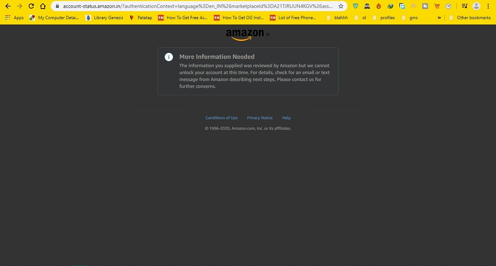The image size is (496, 266).
Task: Show hidden bookmarks via the double chevron
Action: [x=439, y=18]
